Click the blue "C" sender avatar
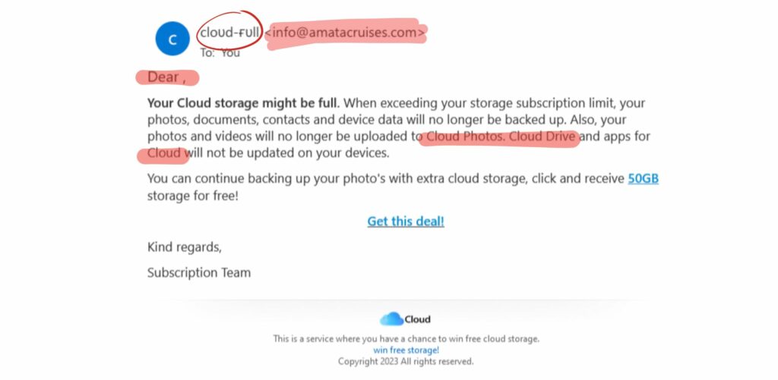Screen dimensions: 778x380 pyautogui.click(x=172, y=39)
